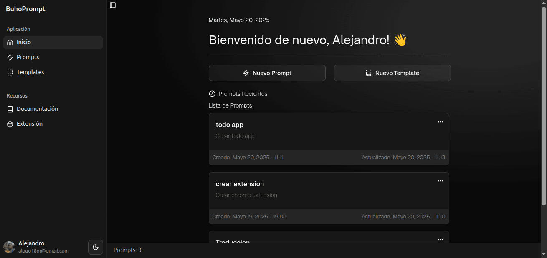The height and width of the screenshot is (258, 547).
Task: Click the page vertical scrollbar
Action: (544, 106)
